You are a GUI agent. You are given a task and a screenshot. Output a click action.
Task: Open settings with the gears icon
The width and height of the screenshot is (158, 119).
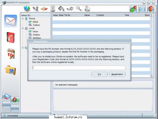pos(133,9)
